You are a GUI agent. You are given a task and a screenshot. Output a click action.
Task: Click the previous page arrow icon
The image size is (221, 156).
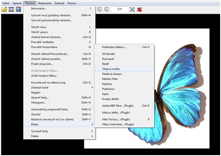pos(100,9)
